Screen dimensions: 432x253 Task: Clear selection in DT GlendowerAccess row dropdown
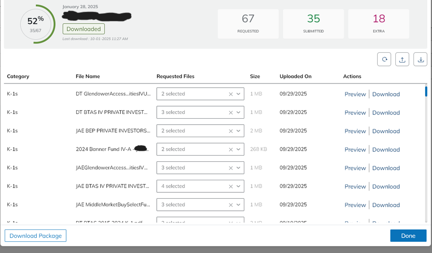231,94
